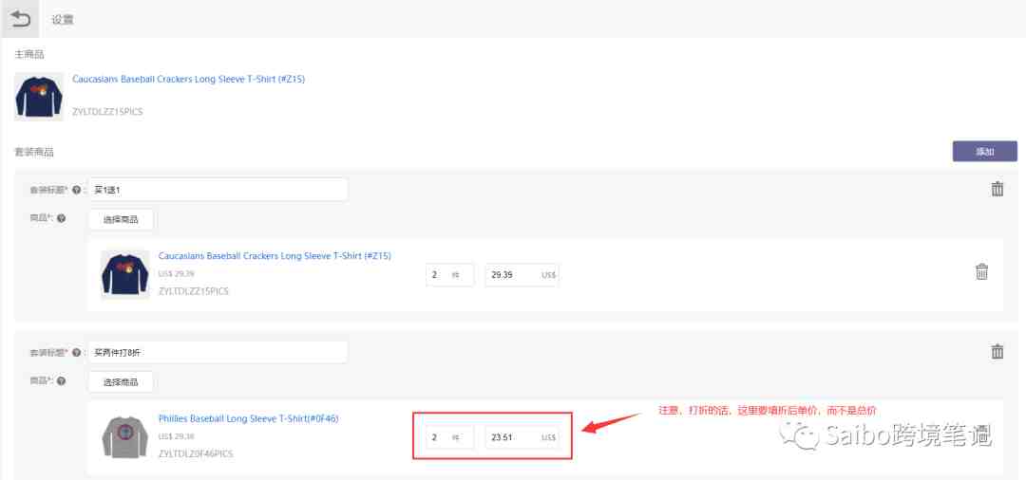Go back using the return arrow icon
The width and height of the screenshot is (1026, 480).
tap(20, 18)
